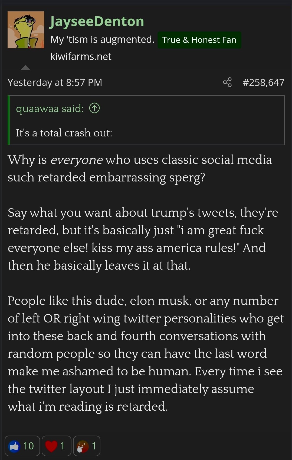Click the like count showing 10
Screen dimensions: 292x460
click(x=28, y=446)
